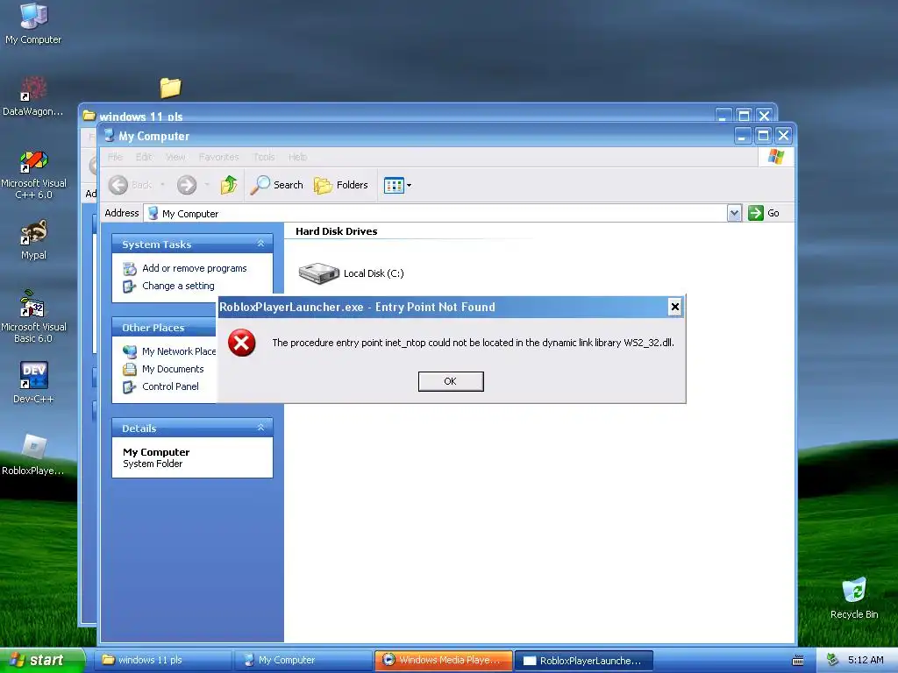Click the red error icon in dialog
Viewport: 898px width, 673px height.
tap(242, 343)
